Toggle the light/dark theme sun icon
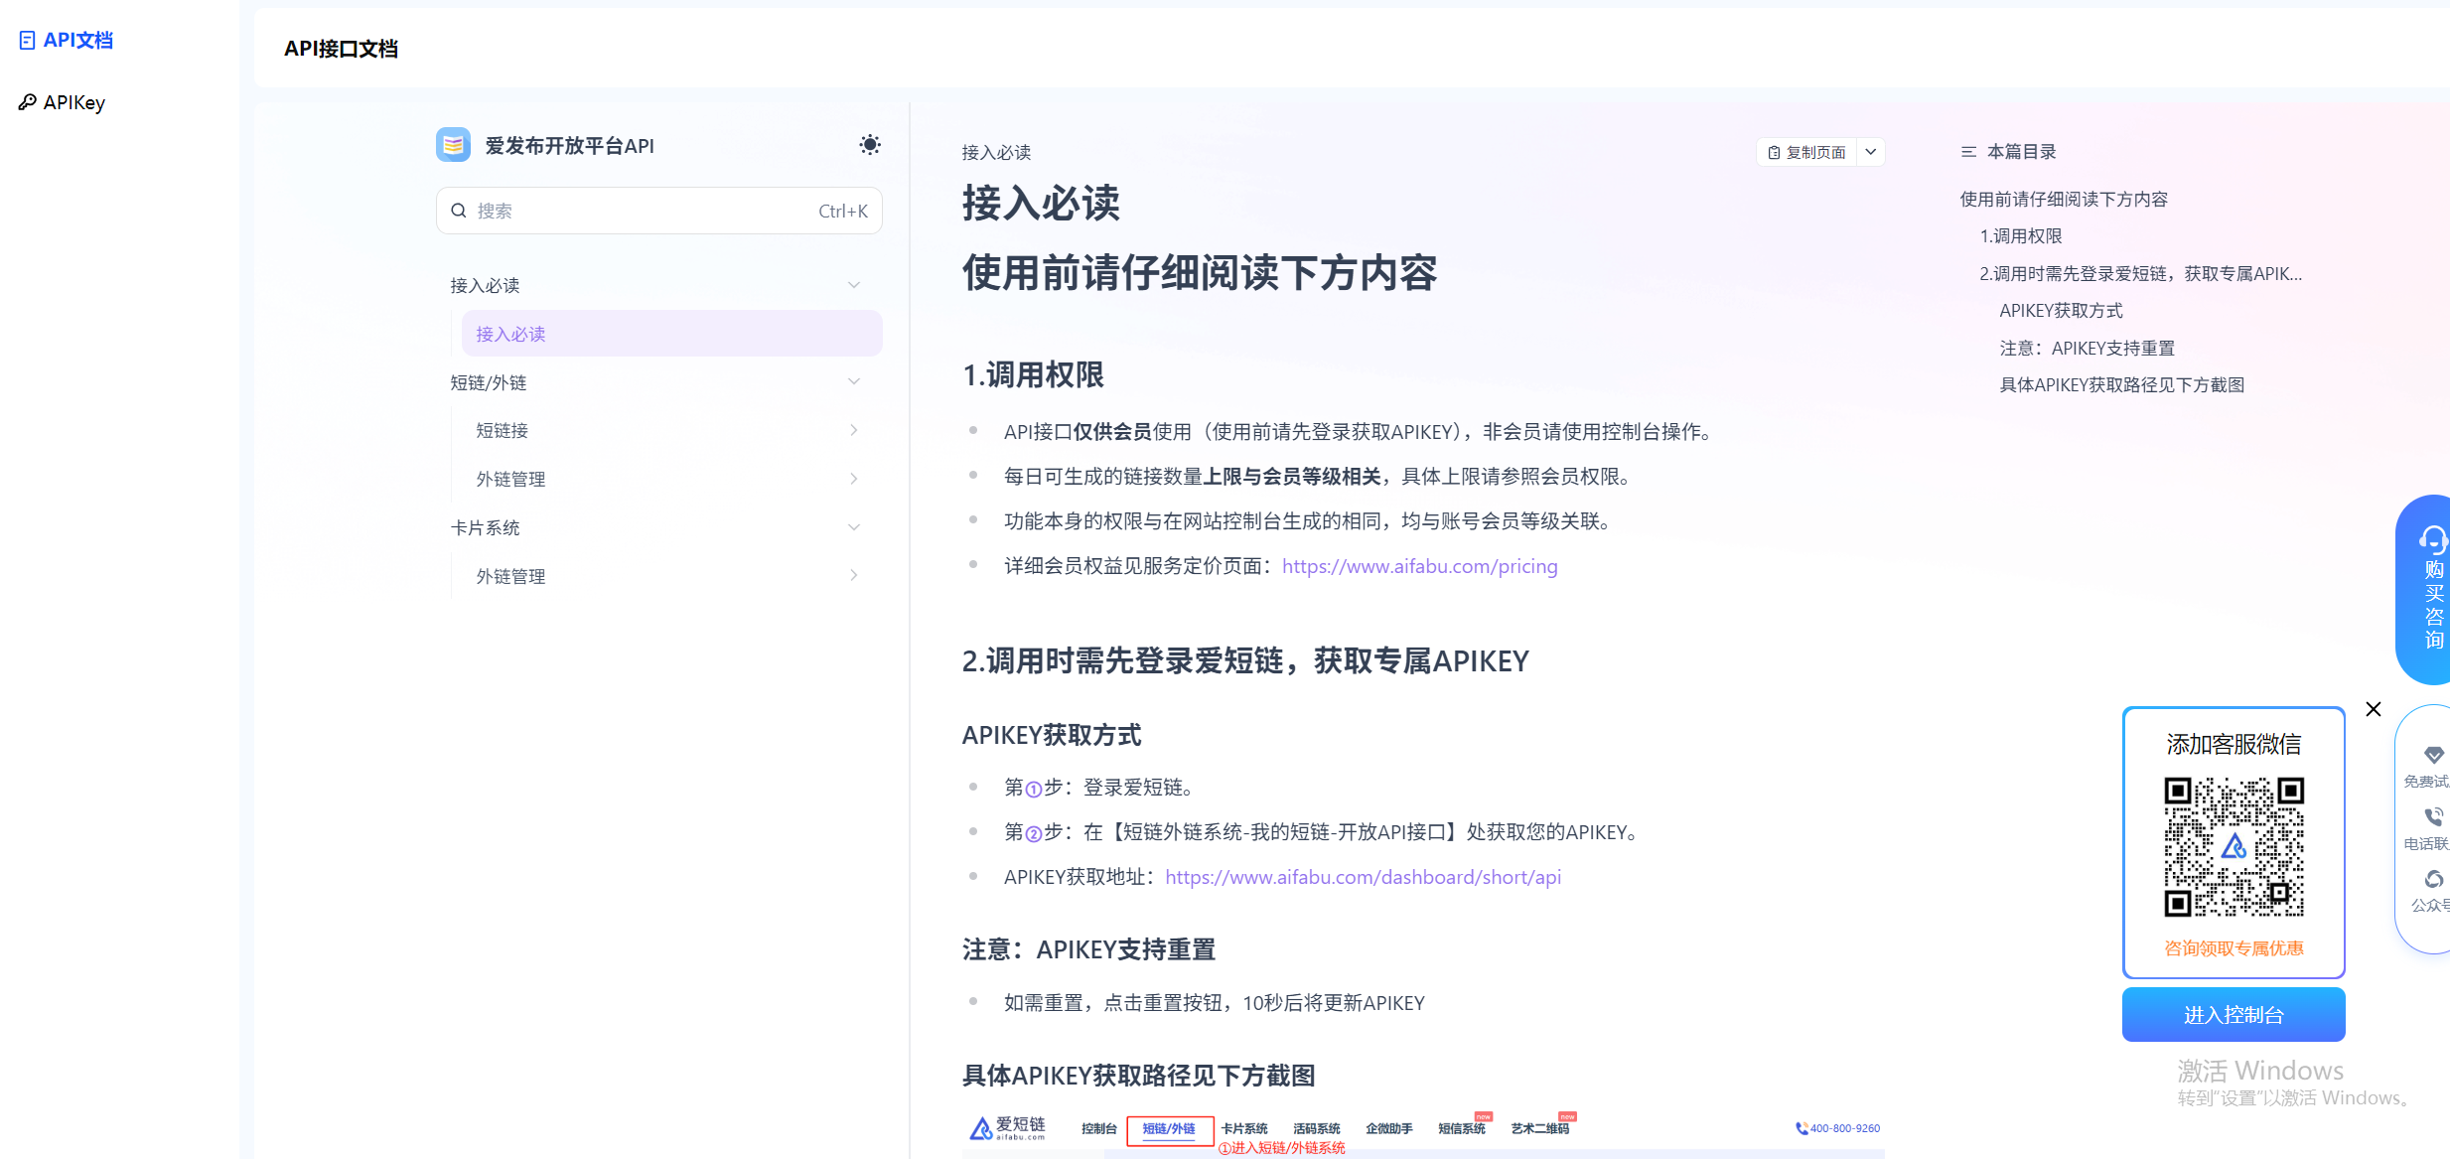2450x1159 pixels. coord(869,145)
